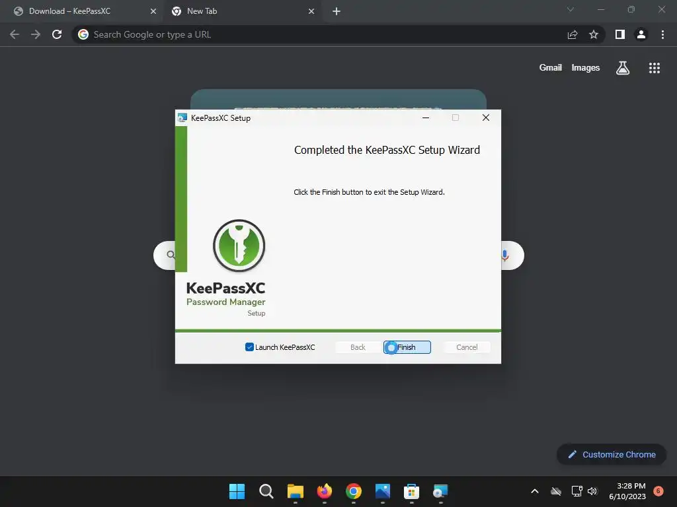Open Microsoft Store from the taskbar
The height and width of the screenshot is (507, 677).
[x=411, y=491]
